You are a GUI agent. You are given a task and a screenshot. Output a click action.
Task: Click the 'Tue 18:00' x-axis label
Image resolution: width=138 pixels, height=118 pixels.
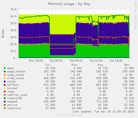(116, 61)
